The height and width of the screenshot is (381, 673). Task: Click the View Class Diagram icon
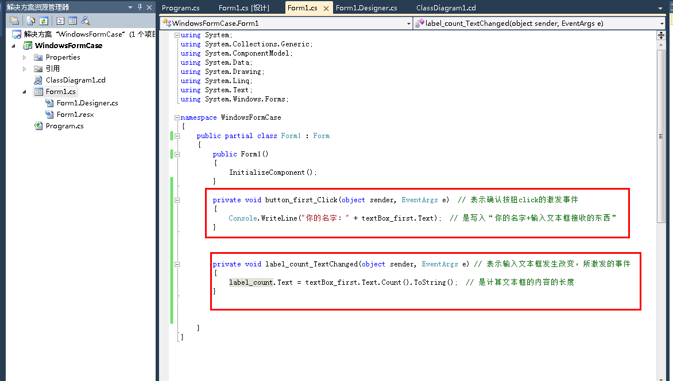tap(86, 21)
